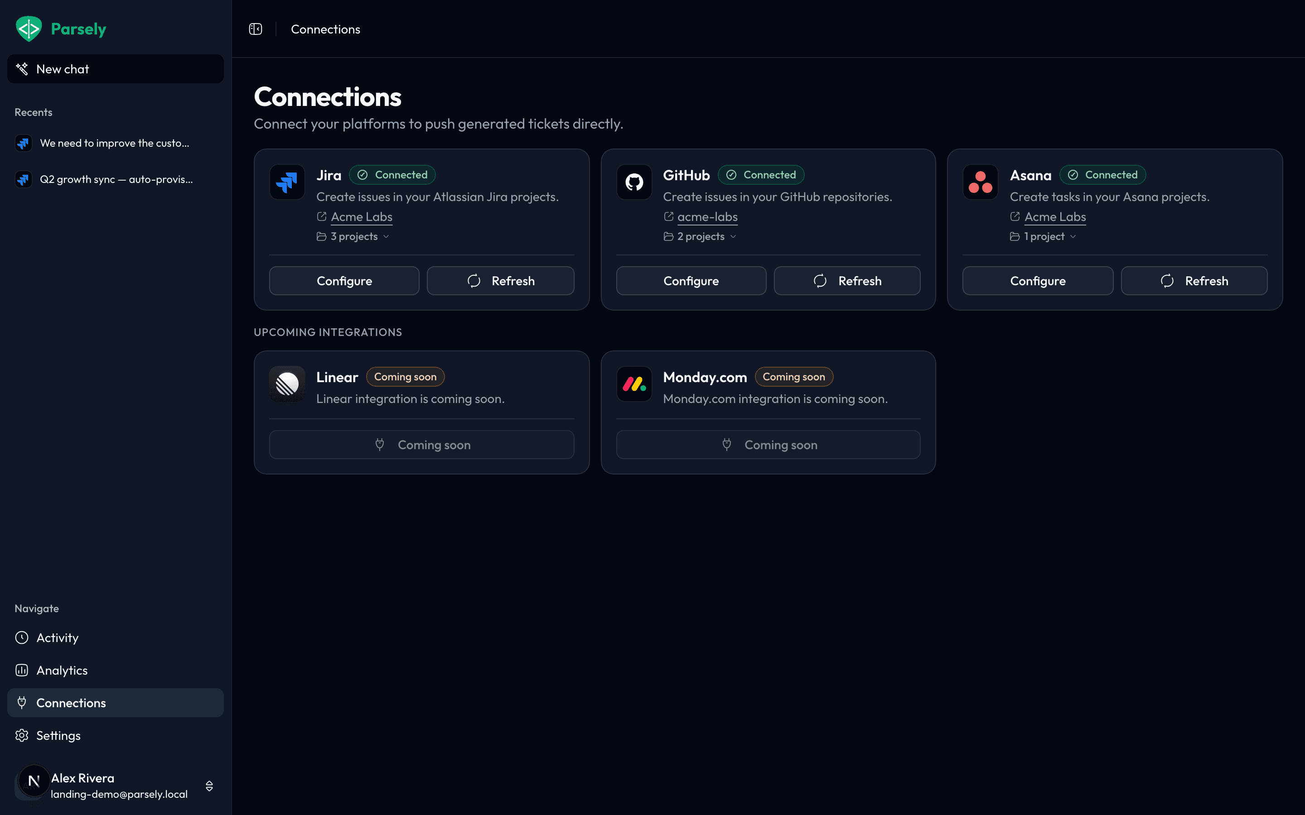Configure the GitHub connection
This screenshot has width=1305, height=815.
691,281
